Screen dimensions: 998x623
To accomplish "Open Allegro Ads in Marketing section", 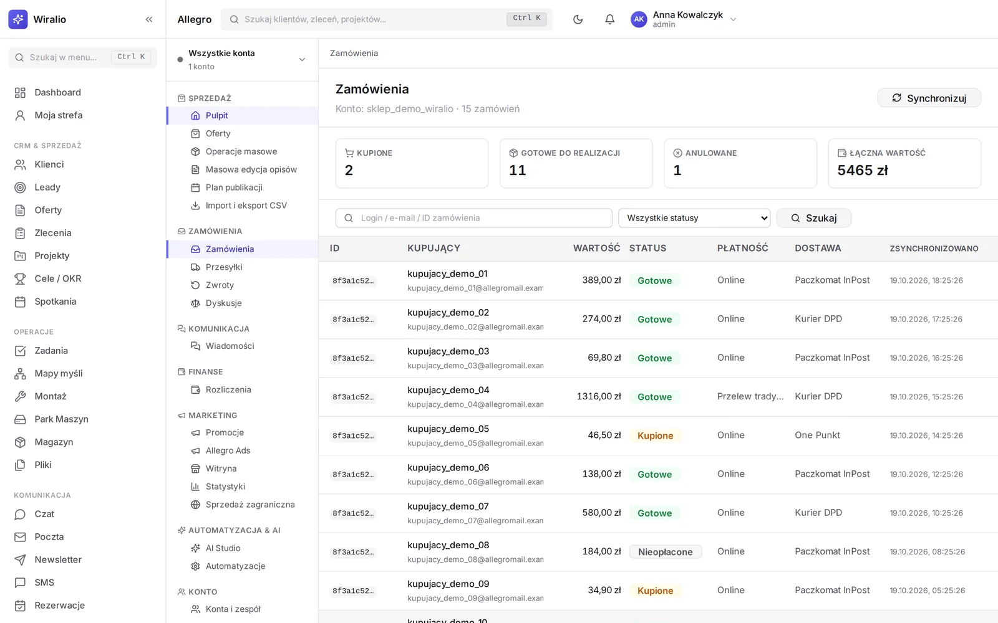I will click(x=243, y=450).
